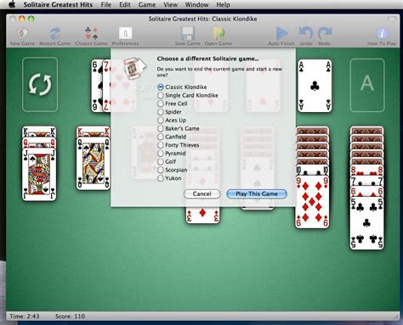Open the Help menu

(223, 4)
